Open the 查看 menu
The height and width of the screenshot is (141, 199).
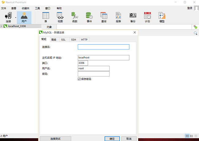click(14, 8)
